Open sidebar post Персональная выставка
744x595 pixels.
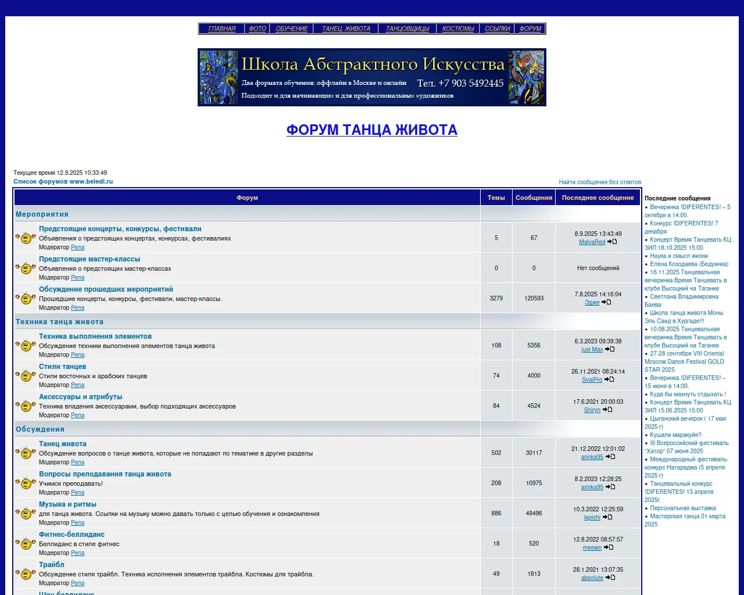click(x=683, y=508)
